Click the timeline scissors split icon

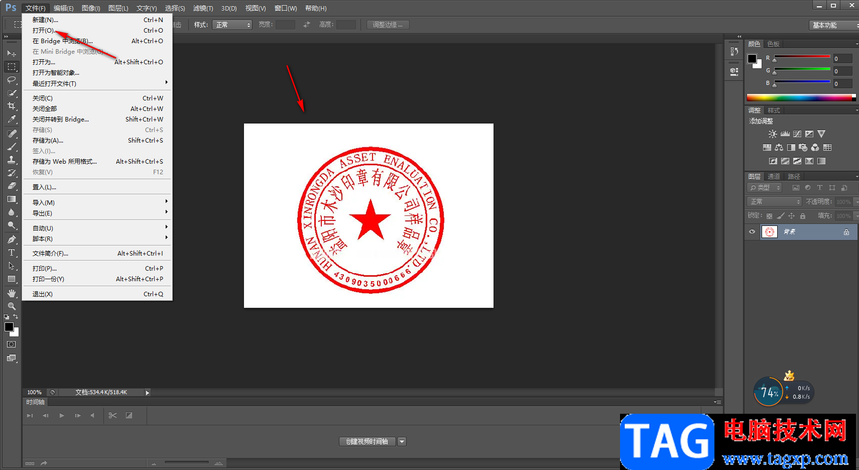point(112,415)
